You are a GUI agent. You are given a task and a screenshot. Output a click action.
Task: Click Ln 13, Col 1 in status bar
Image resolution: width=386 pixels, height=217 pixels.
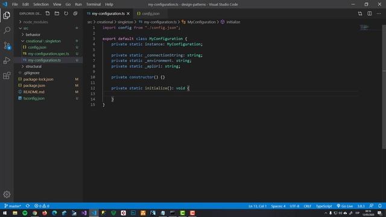(x=258, y=206)
